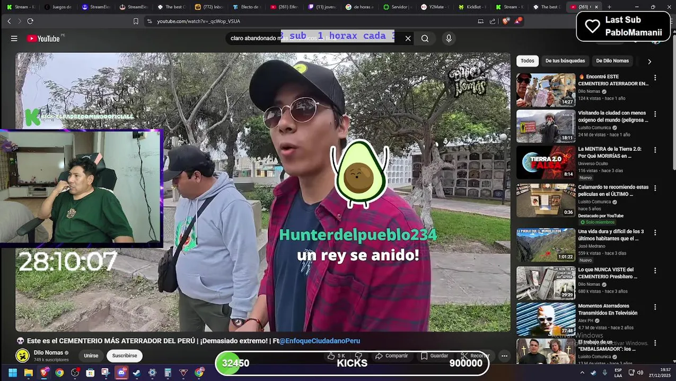
Task: Click the Unirse membership button
Action: pos(91,356)
